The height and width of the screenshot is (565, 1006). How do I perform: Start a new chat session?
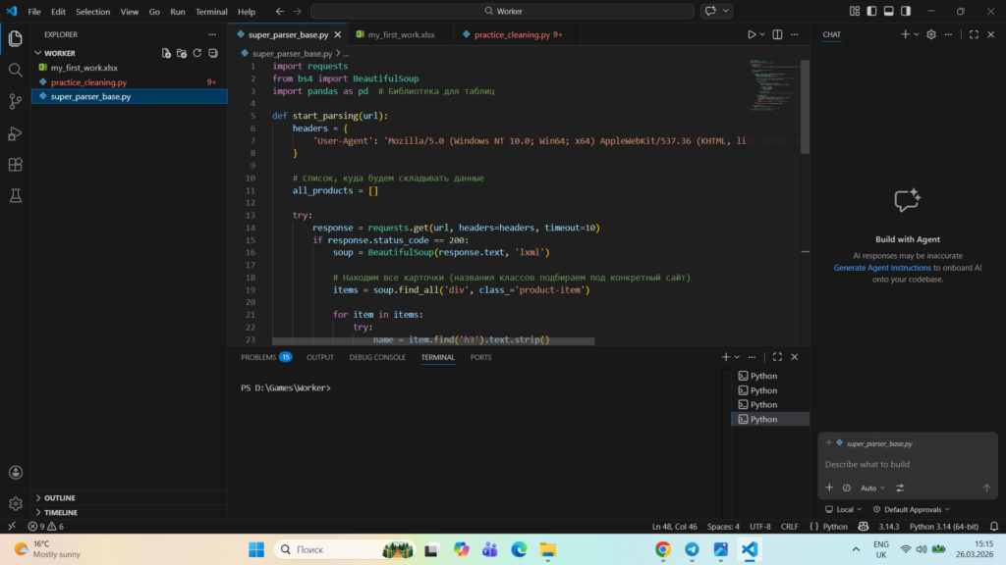(905, 34)
